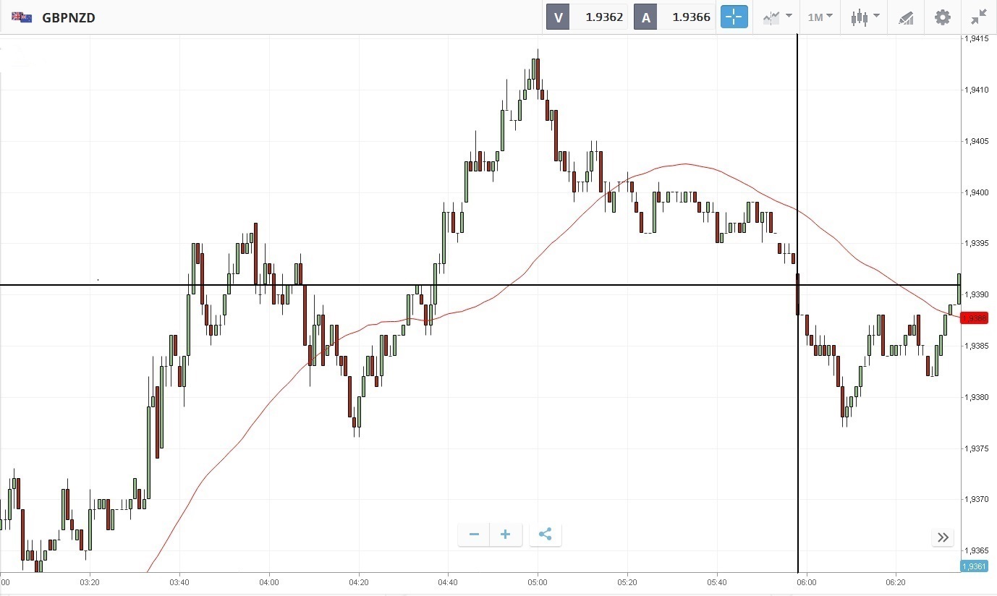This screenshot has width=997, height=596.
Task: Click the collapse chart arrows icon
Action: (979, 17)
